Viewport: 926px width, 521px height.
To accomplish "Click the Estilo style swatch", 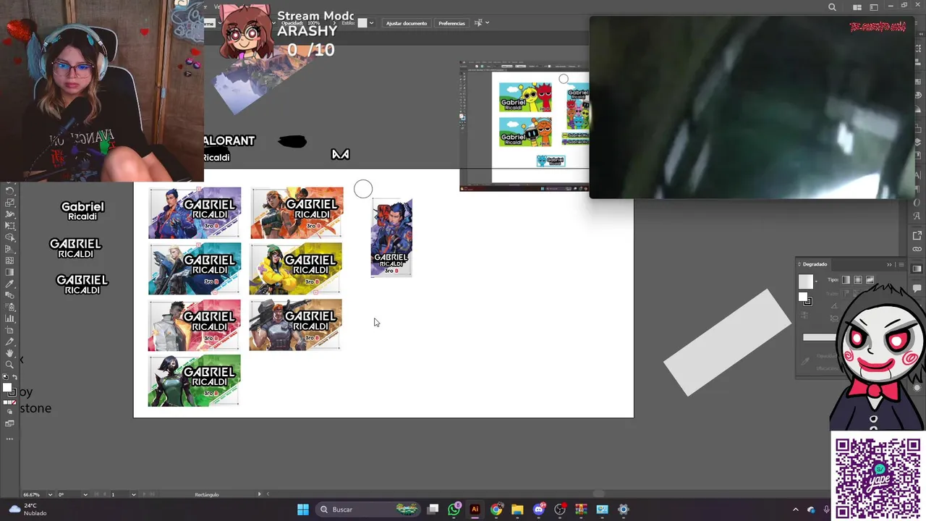I will click(x=362, y=23).
